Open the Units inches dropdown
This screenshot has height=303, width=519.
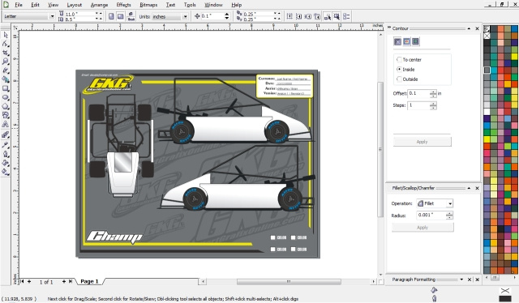coord(185,16)
